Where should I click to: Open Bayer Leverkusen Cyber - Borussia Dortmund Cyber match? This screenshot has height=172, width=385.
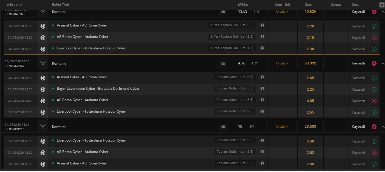click(x=98, y=89)
